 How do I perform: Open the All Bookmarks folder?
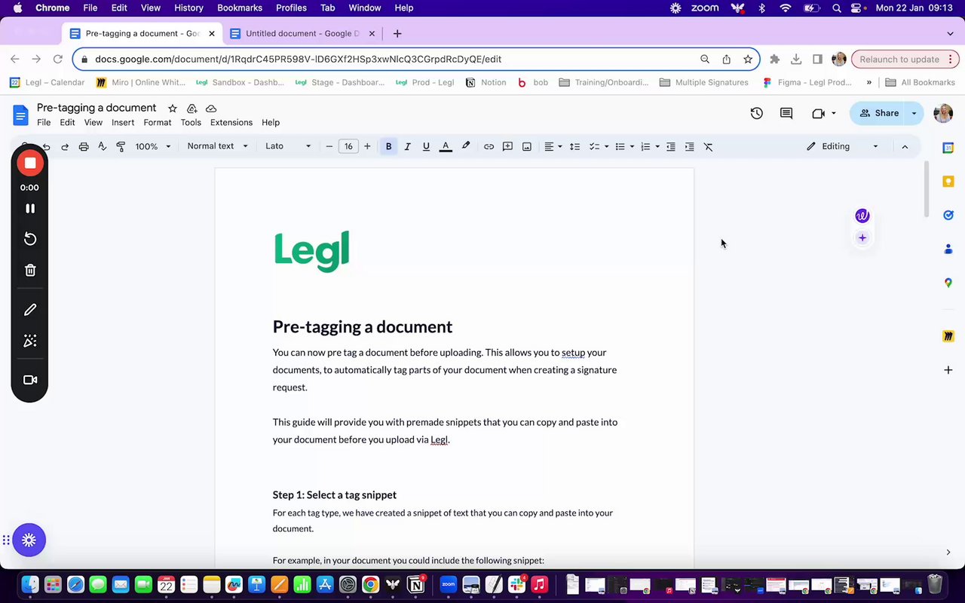coord(920,82)
